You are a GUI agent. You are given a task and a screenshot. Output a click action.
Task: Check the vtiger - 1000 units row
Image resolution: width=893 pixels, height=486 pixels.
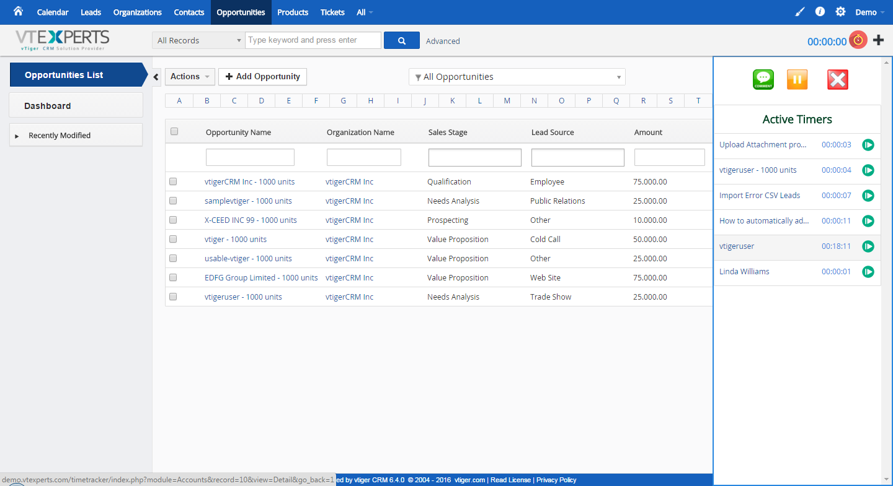tap(173, 239)
